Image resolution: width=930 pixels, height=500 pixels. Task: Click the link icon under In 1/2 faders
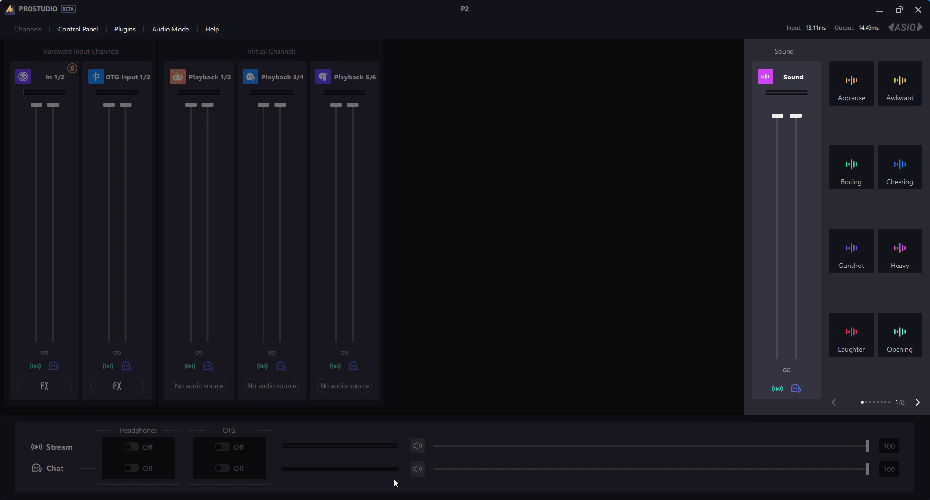(x=45, y=353)
